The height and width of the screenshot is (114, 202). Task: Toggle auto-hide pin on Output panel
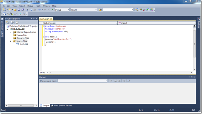pos(192,77)
